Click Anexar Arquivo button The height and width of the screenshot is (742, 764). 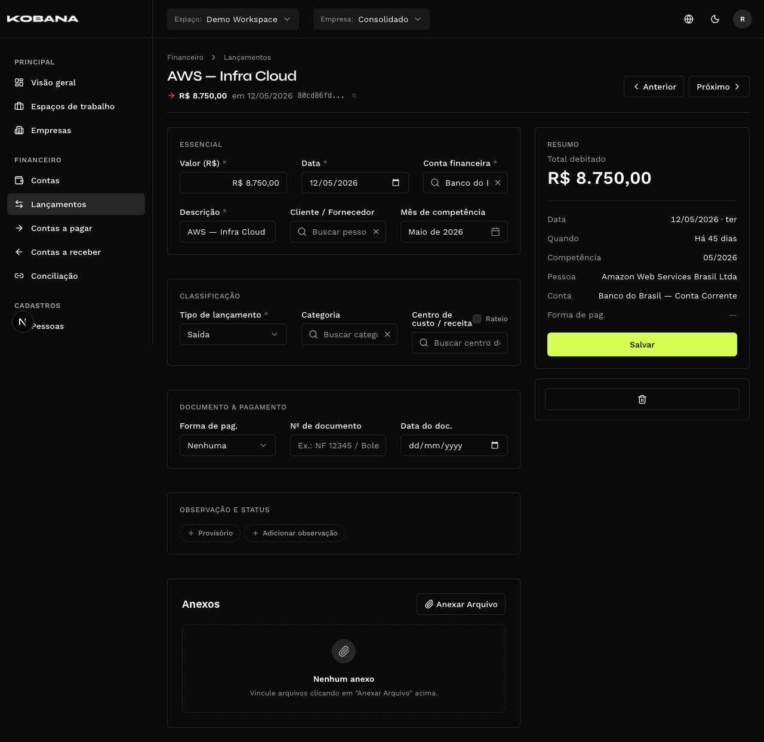[x=461, y=604]
